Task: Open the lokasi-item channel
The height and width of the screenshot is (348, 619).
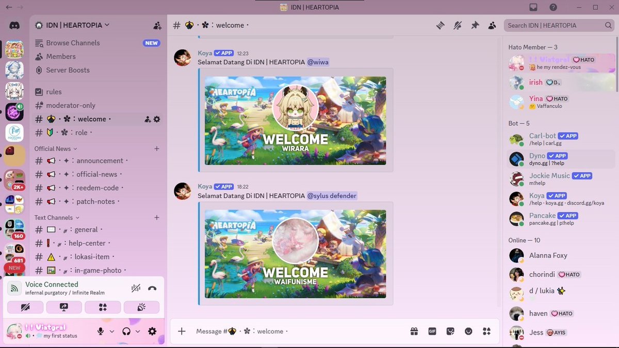Action: click(x=97, y=257)
